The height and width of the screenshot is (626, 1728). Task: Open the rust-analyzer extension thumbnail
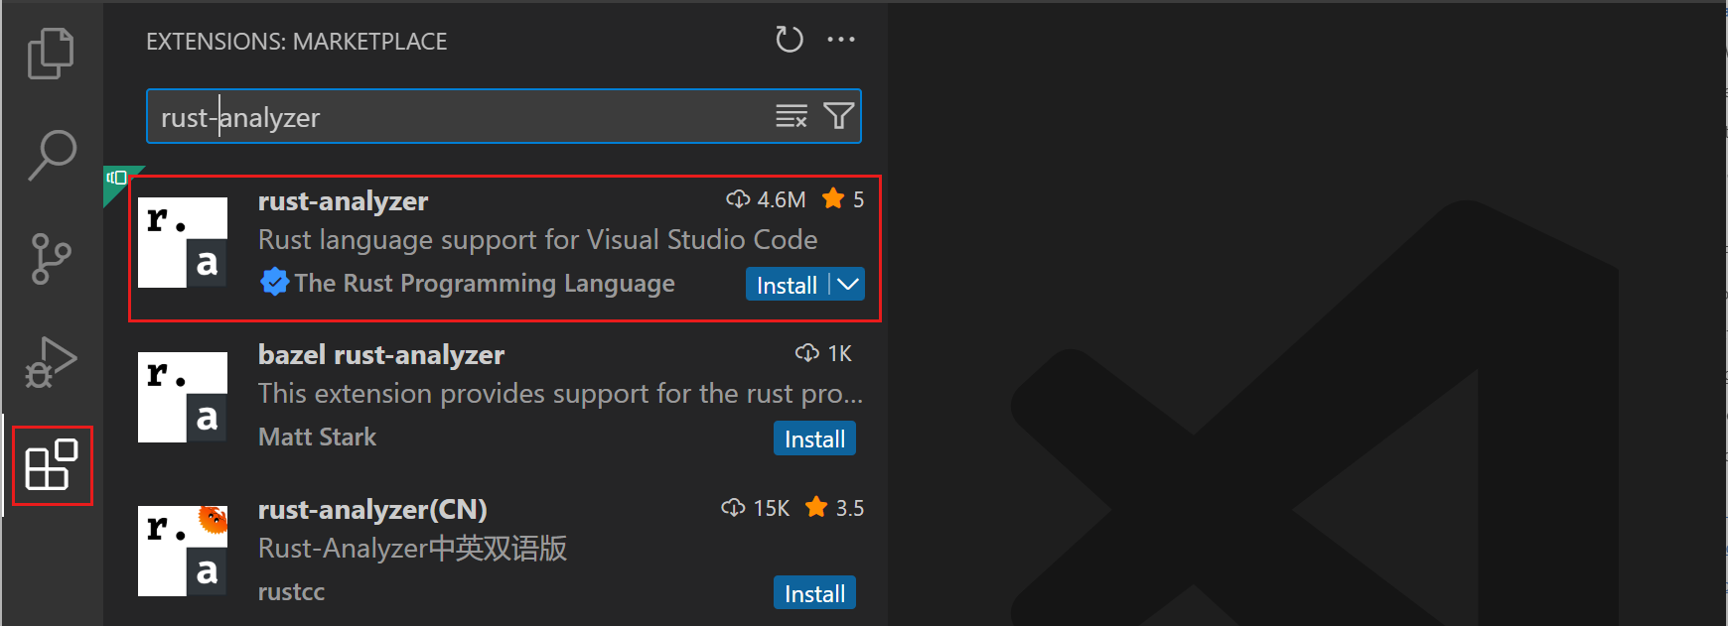point(183,242)
